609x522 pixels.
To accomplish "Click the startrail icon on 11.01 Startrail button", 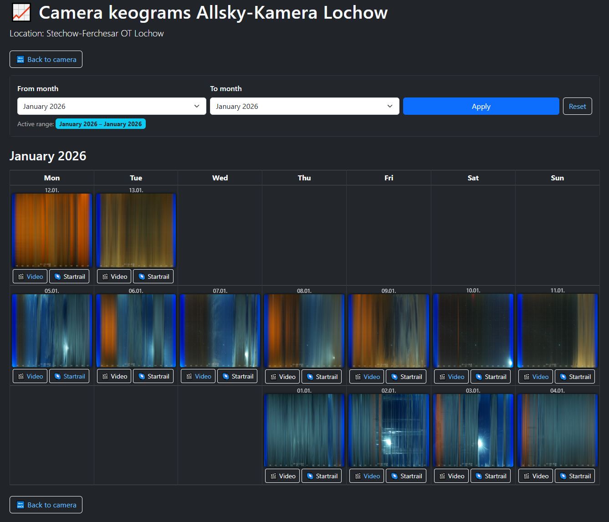I will point(562,376).
